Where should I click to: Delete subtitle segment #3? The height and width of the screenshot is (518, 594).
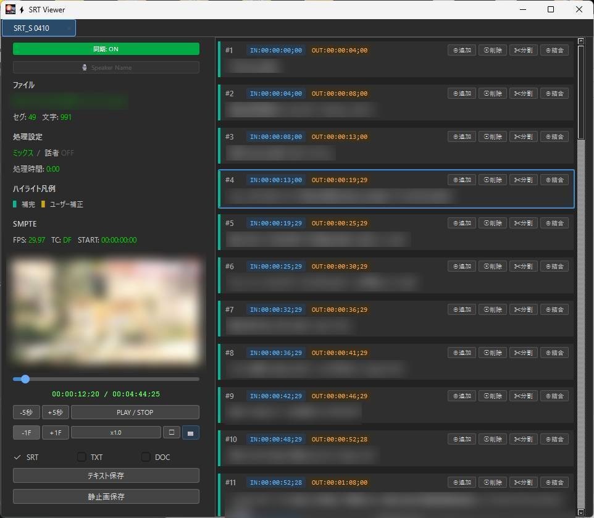(493, 136)
